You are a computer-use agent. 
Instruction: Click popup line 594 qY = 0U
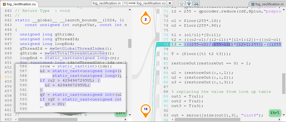[x=55, y=104]
